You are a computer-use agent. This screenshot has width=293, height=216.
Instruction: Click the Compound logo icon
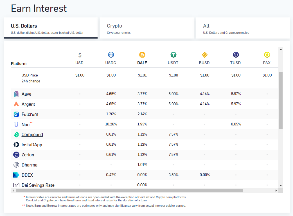(16, 134)
